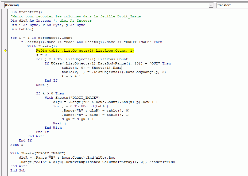248x176 pixels.
Task: Click the (Général) combo box text
Action: pyautogui.click(x=12, y=5)
